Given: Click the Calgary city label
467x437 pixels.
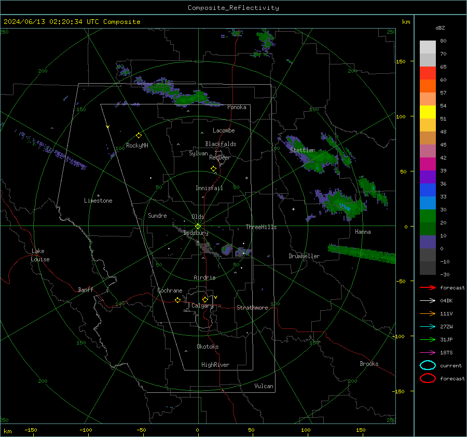Looking at the screenshot, I should pyautogui.click(x=202, y=306).
